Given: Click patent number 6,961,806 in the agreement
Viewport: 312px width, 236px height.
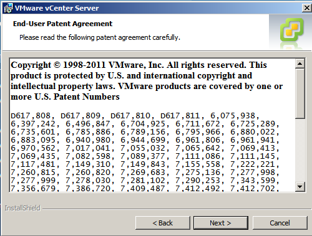Looking at the screenshot, I should pos(198,140).
